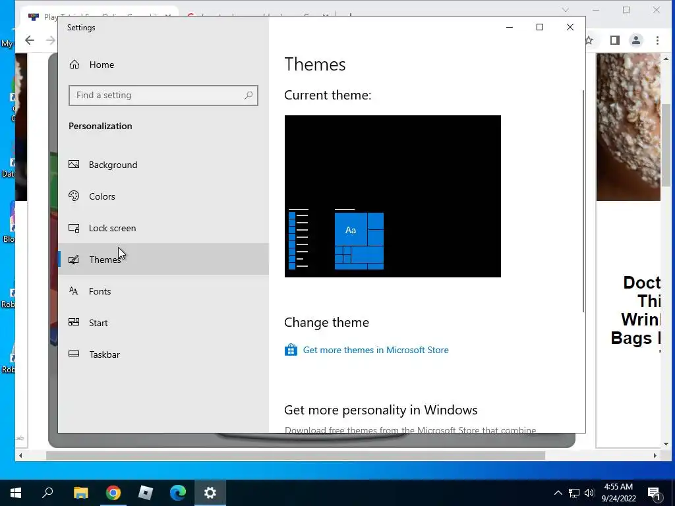Viewport: 675px width, 506px height.
Task: Open Taskbar personalization settings
Action: click(x=163, y=354)
